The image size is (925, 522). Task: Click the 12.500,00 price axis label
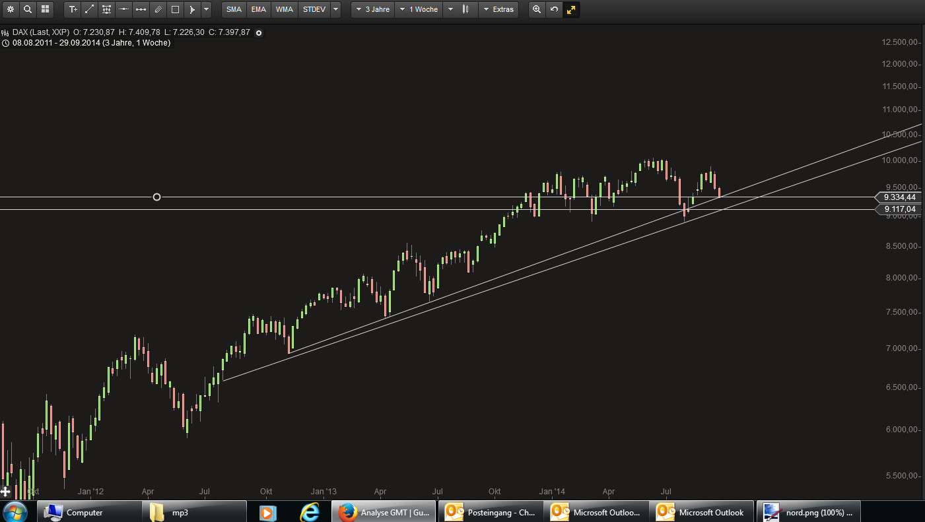point(901,42)
